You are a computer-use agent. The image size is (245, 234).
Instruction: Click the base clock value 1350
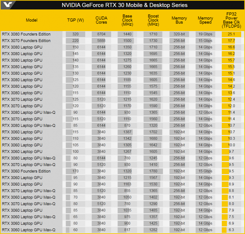point(127,47)
